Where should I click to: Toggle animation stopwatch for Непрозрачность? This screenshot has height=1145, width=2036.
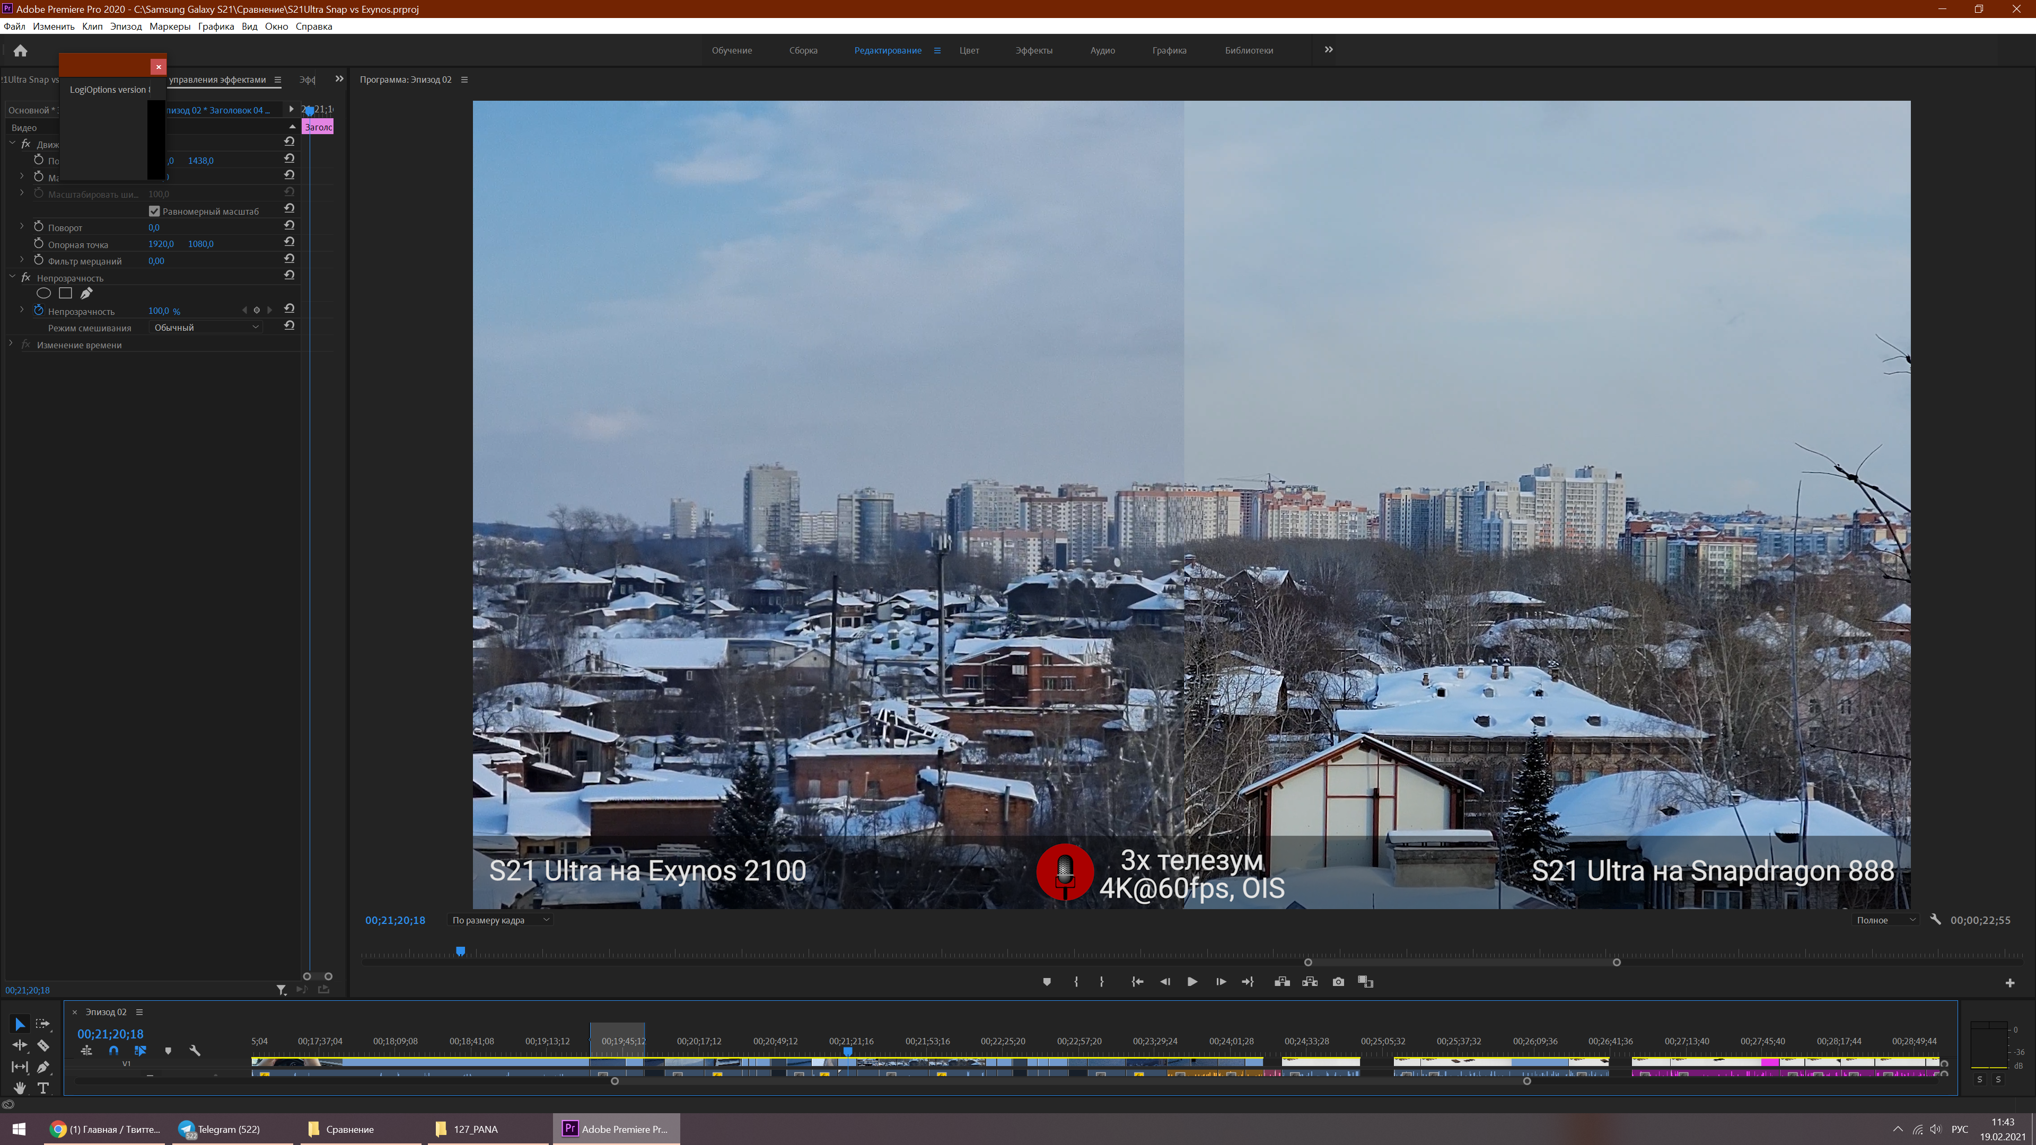click(x=38, y=311)
